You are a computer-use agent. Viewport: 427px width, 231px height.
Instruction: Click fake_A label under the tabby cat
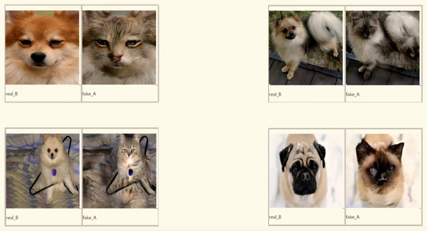pyautogui.click(x=90, y=218)
